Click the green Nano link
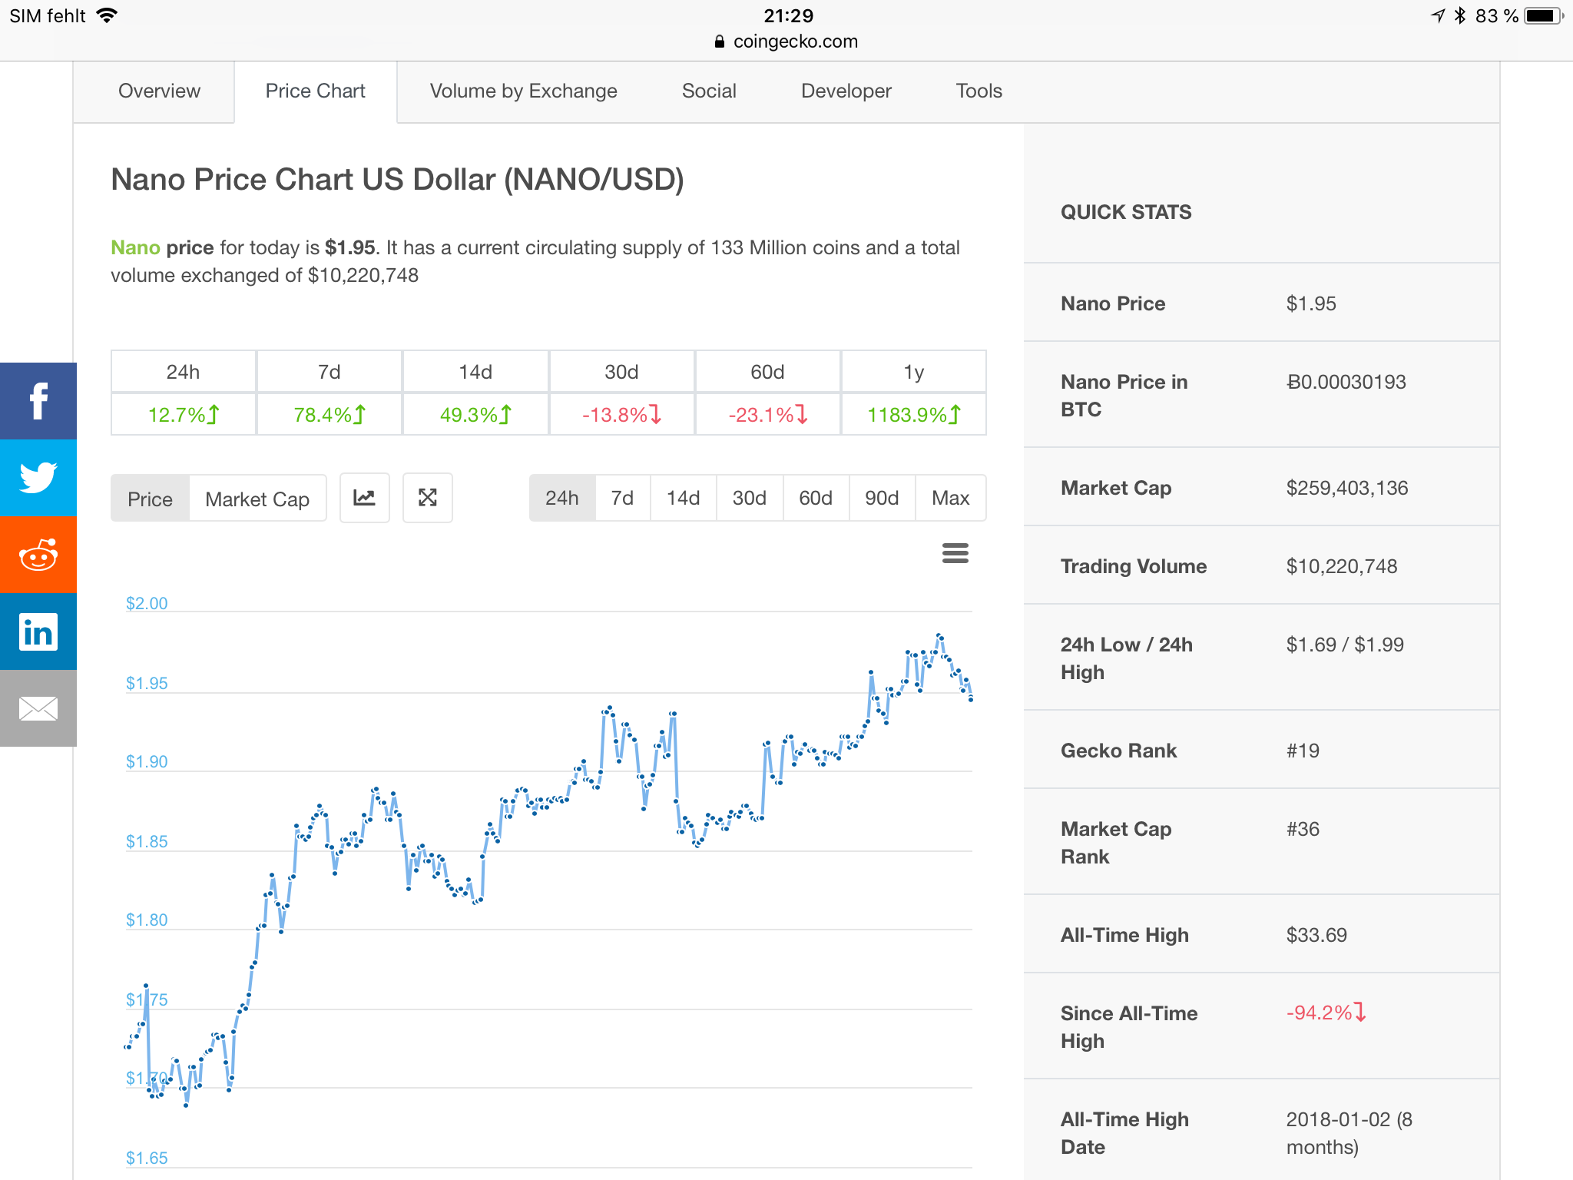This screenshot has height=1180, width=1573. pos(135,247)
